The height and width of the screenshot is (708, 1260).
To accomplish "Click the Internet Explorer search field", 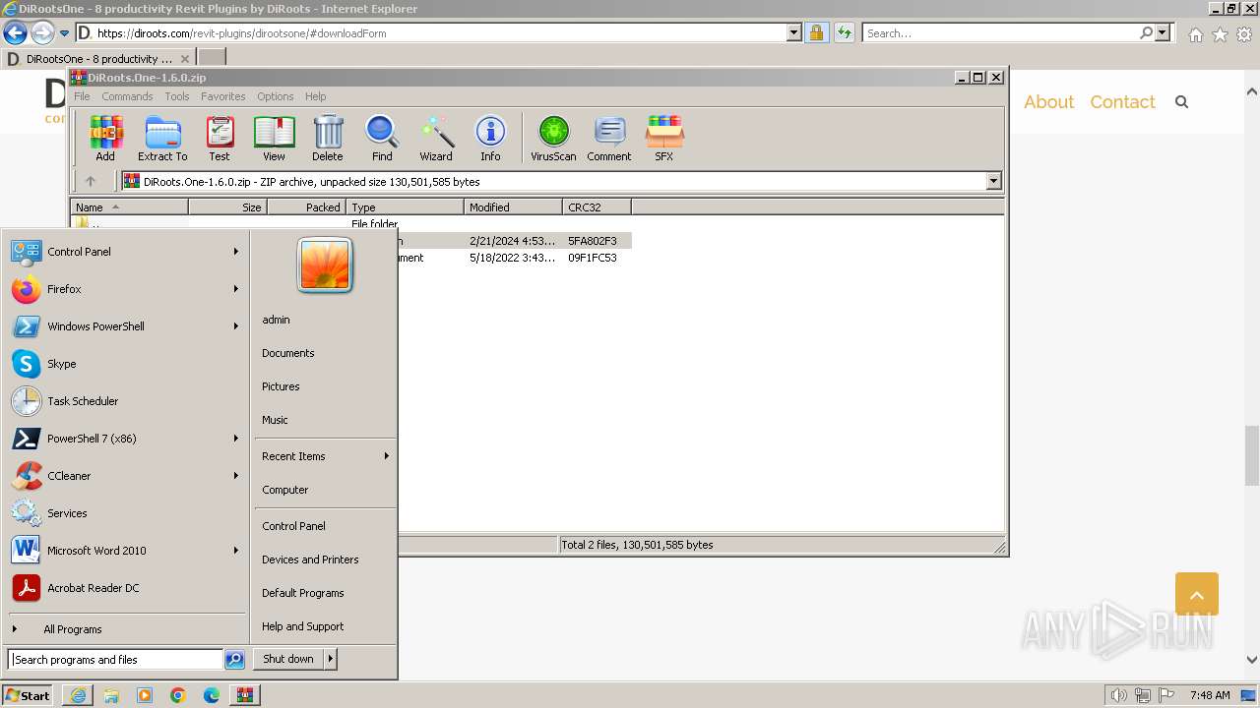I will (x=1001, y=32).
